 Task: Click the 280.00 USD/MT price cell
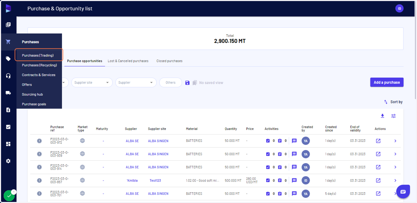[x=252, y=180]
